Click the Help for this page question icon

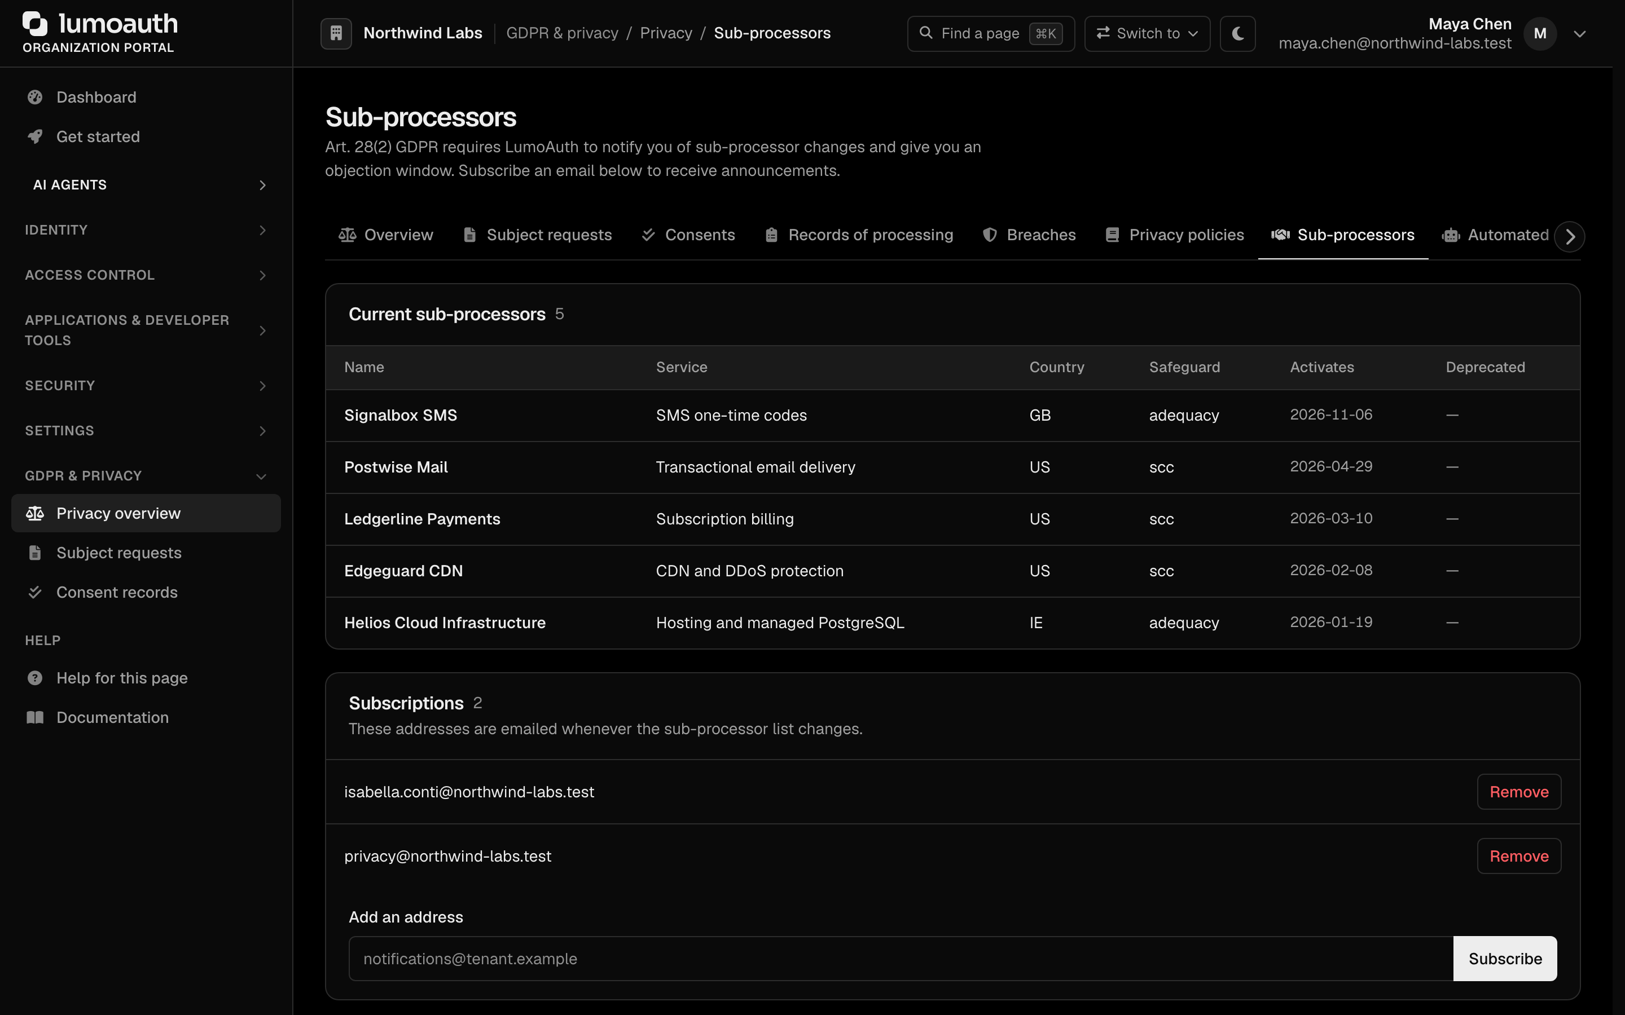point(35,678)
